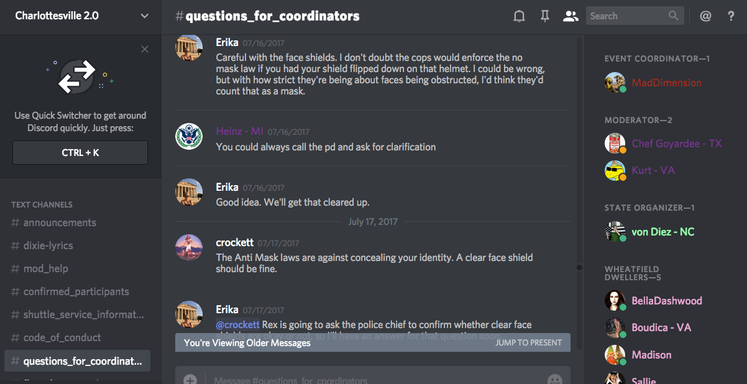Dismiss the Quick Switcher tip
Viewport: 747px width, 384px height.
coord(145,49)
